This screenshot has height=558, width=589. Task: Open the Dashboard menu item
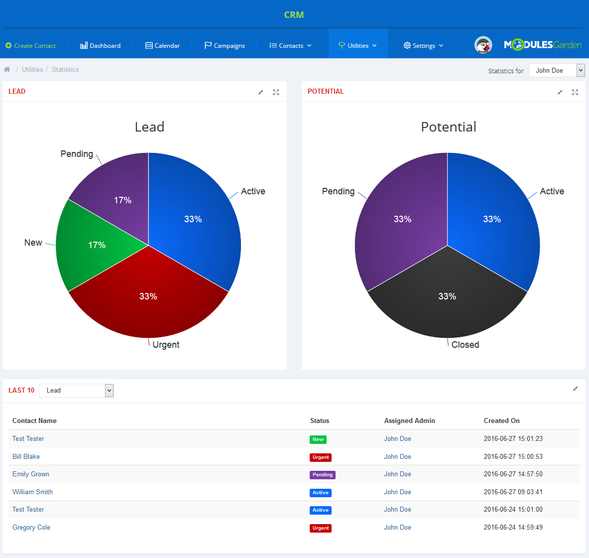coord(100,45)
